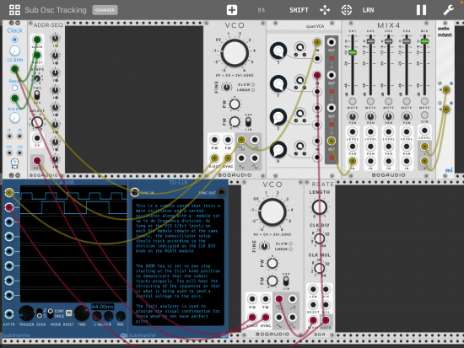Tap the Sub Osc Tracking patch title

click(56, 10)
